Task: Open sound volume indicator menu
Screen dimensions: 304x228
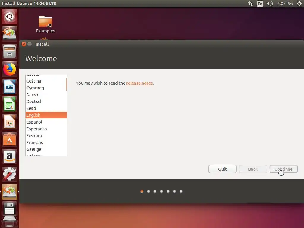Action: 270,4
